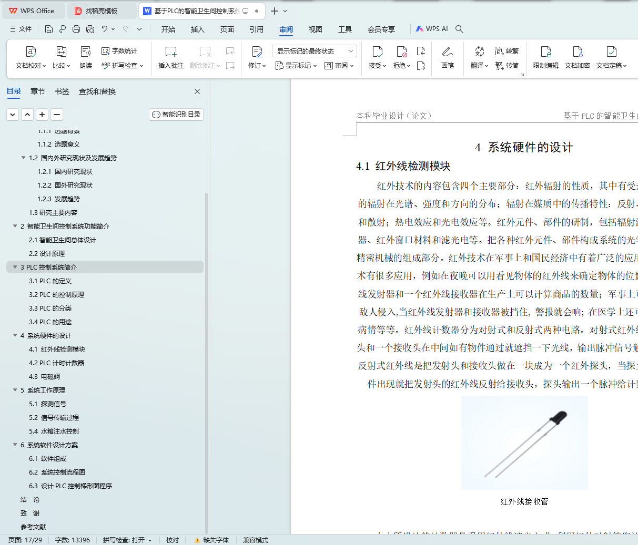Screen dimensions: 638x545
Task: Open print preview icon
Action: click(x=90, y=29)
